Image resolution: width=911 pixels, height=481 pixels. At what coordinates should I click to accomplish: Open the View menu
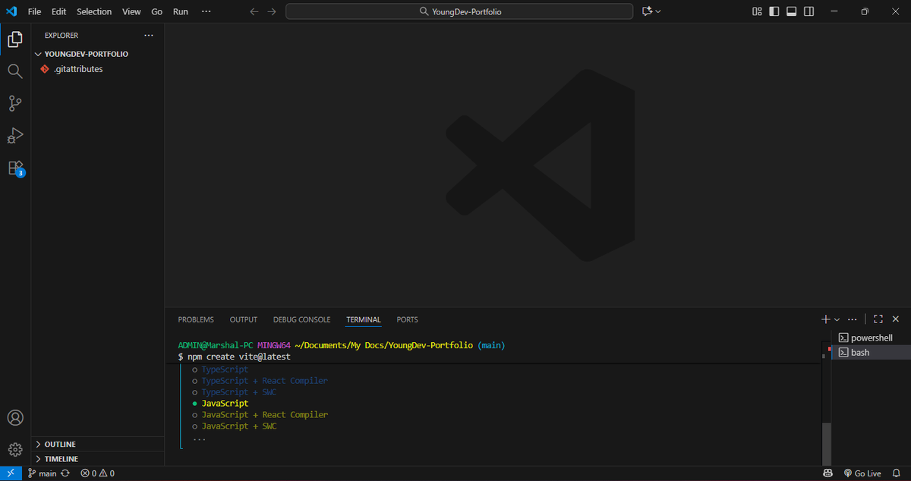click(x=131, y=11)
